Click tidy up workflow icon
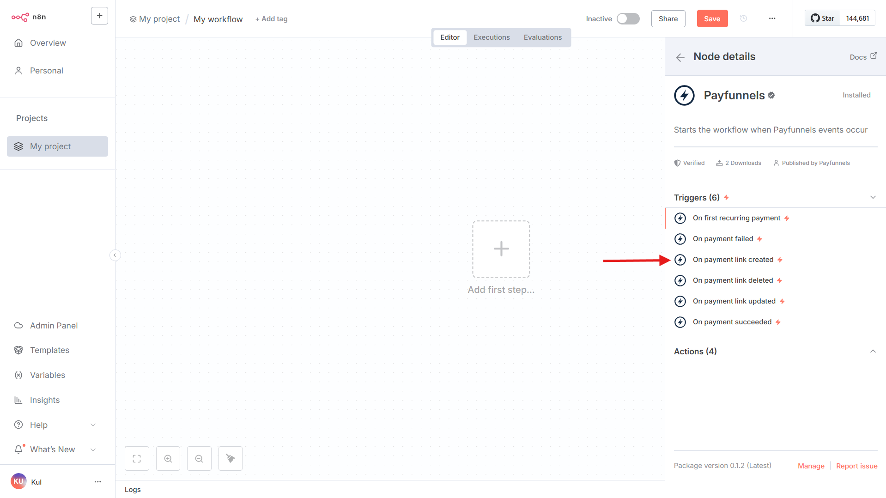The width and height of the screenshot is (886, 498). click(x=231, y=459)
